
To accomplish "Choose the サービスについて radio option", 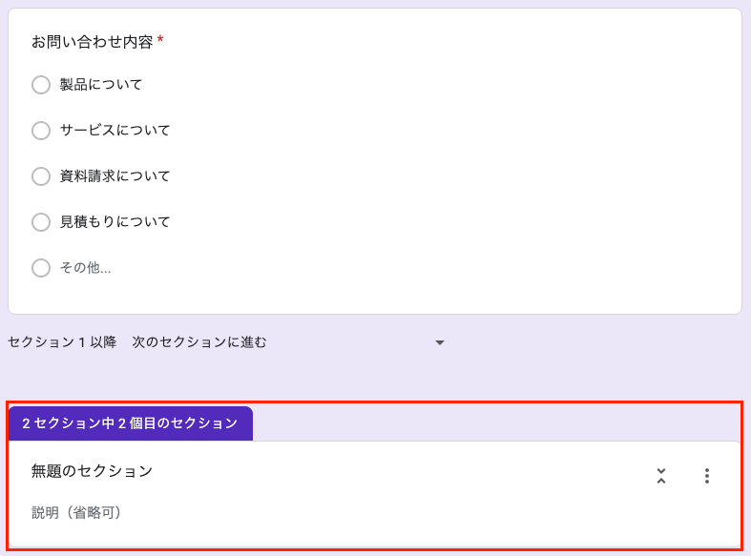I will click(x=41, y=131).
